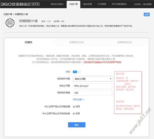Open USB管理 in top navigation

point(102,4)
